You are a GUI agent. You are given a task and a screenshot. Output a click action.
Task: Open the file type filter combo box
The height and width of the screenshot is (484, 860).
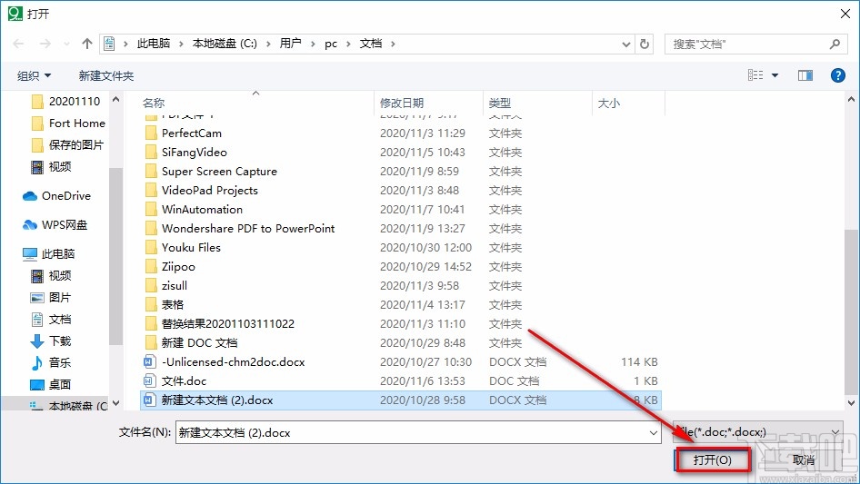[x=757, y=432]
